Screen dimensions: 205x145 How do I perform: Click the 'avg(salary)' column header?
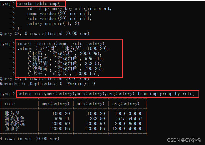(x=126, y=104)
